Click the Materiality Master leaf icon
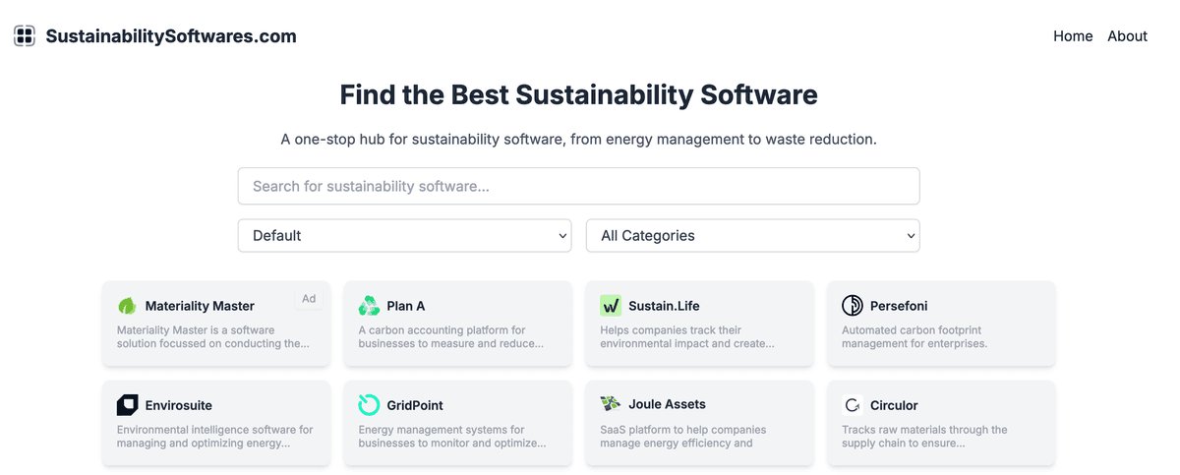Viewport: 1180px width, 475px height. [127, 306]
